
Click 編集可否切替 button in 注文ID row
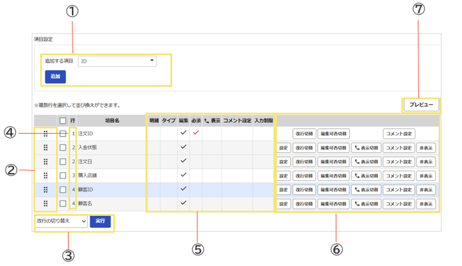coord(333,134)
